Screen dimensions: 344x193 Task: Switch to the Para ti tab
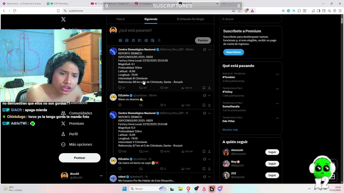[x=121, y=19]
